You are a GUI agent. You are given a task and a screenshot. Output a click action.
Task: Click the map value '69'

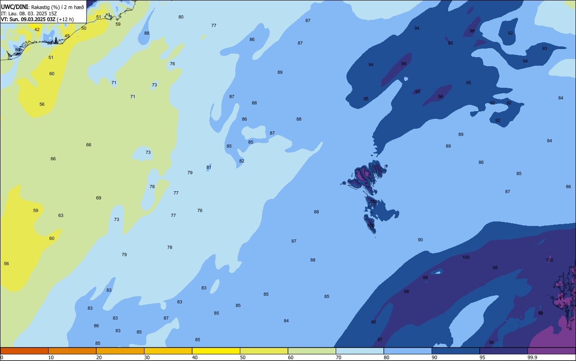tap(99, 198)
